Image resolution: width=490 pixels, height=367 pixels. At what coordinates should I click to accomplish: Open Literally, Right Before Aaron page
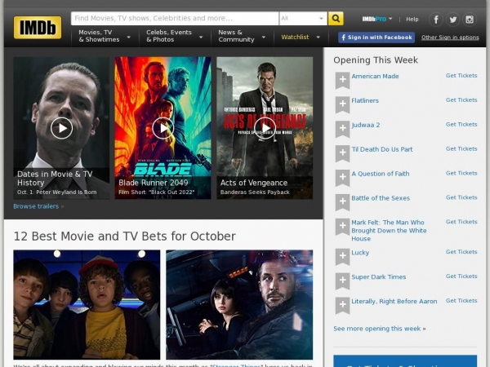pos(394,301)
